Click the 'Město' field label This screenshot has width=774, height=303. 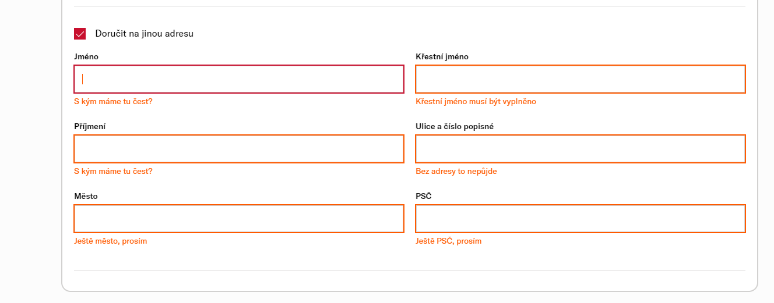(x=86, y=196)
